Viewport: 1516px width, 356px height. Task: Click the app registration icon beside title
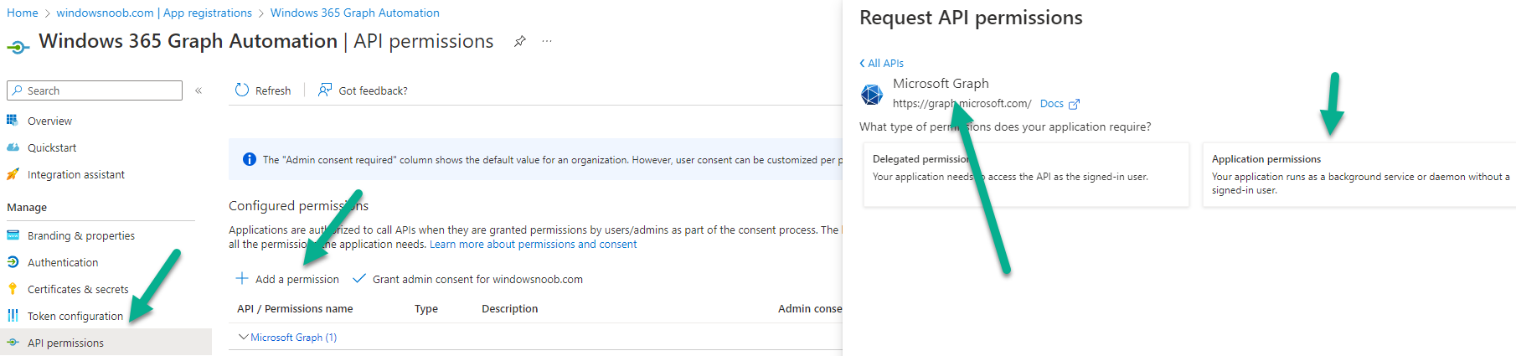point(18,48)
